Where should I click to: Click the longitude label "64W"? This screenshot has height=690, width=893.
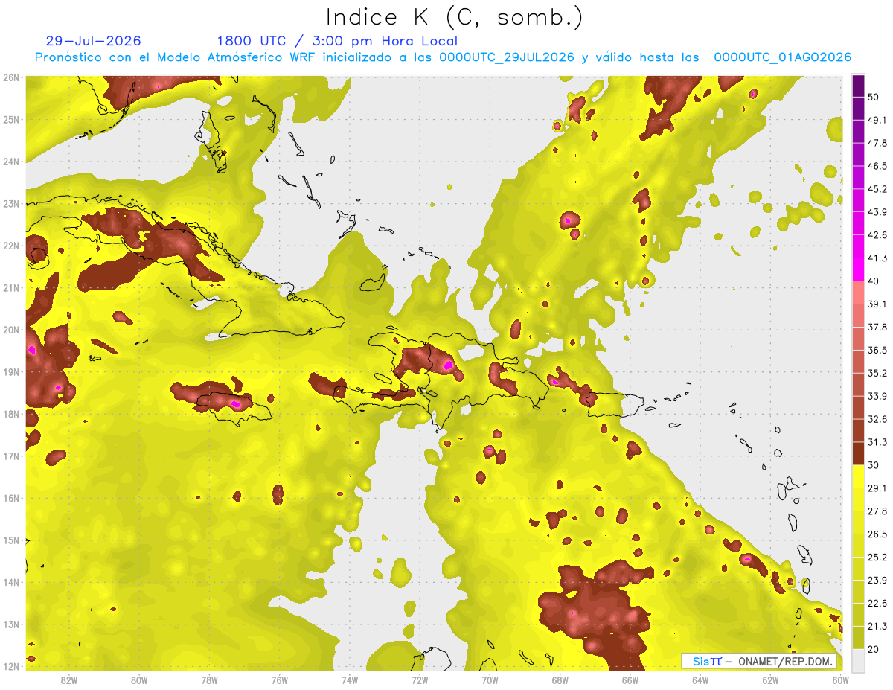point(701,680)
